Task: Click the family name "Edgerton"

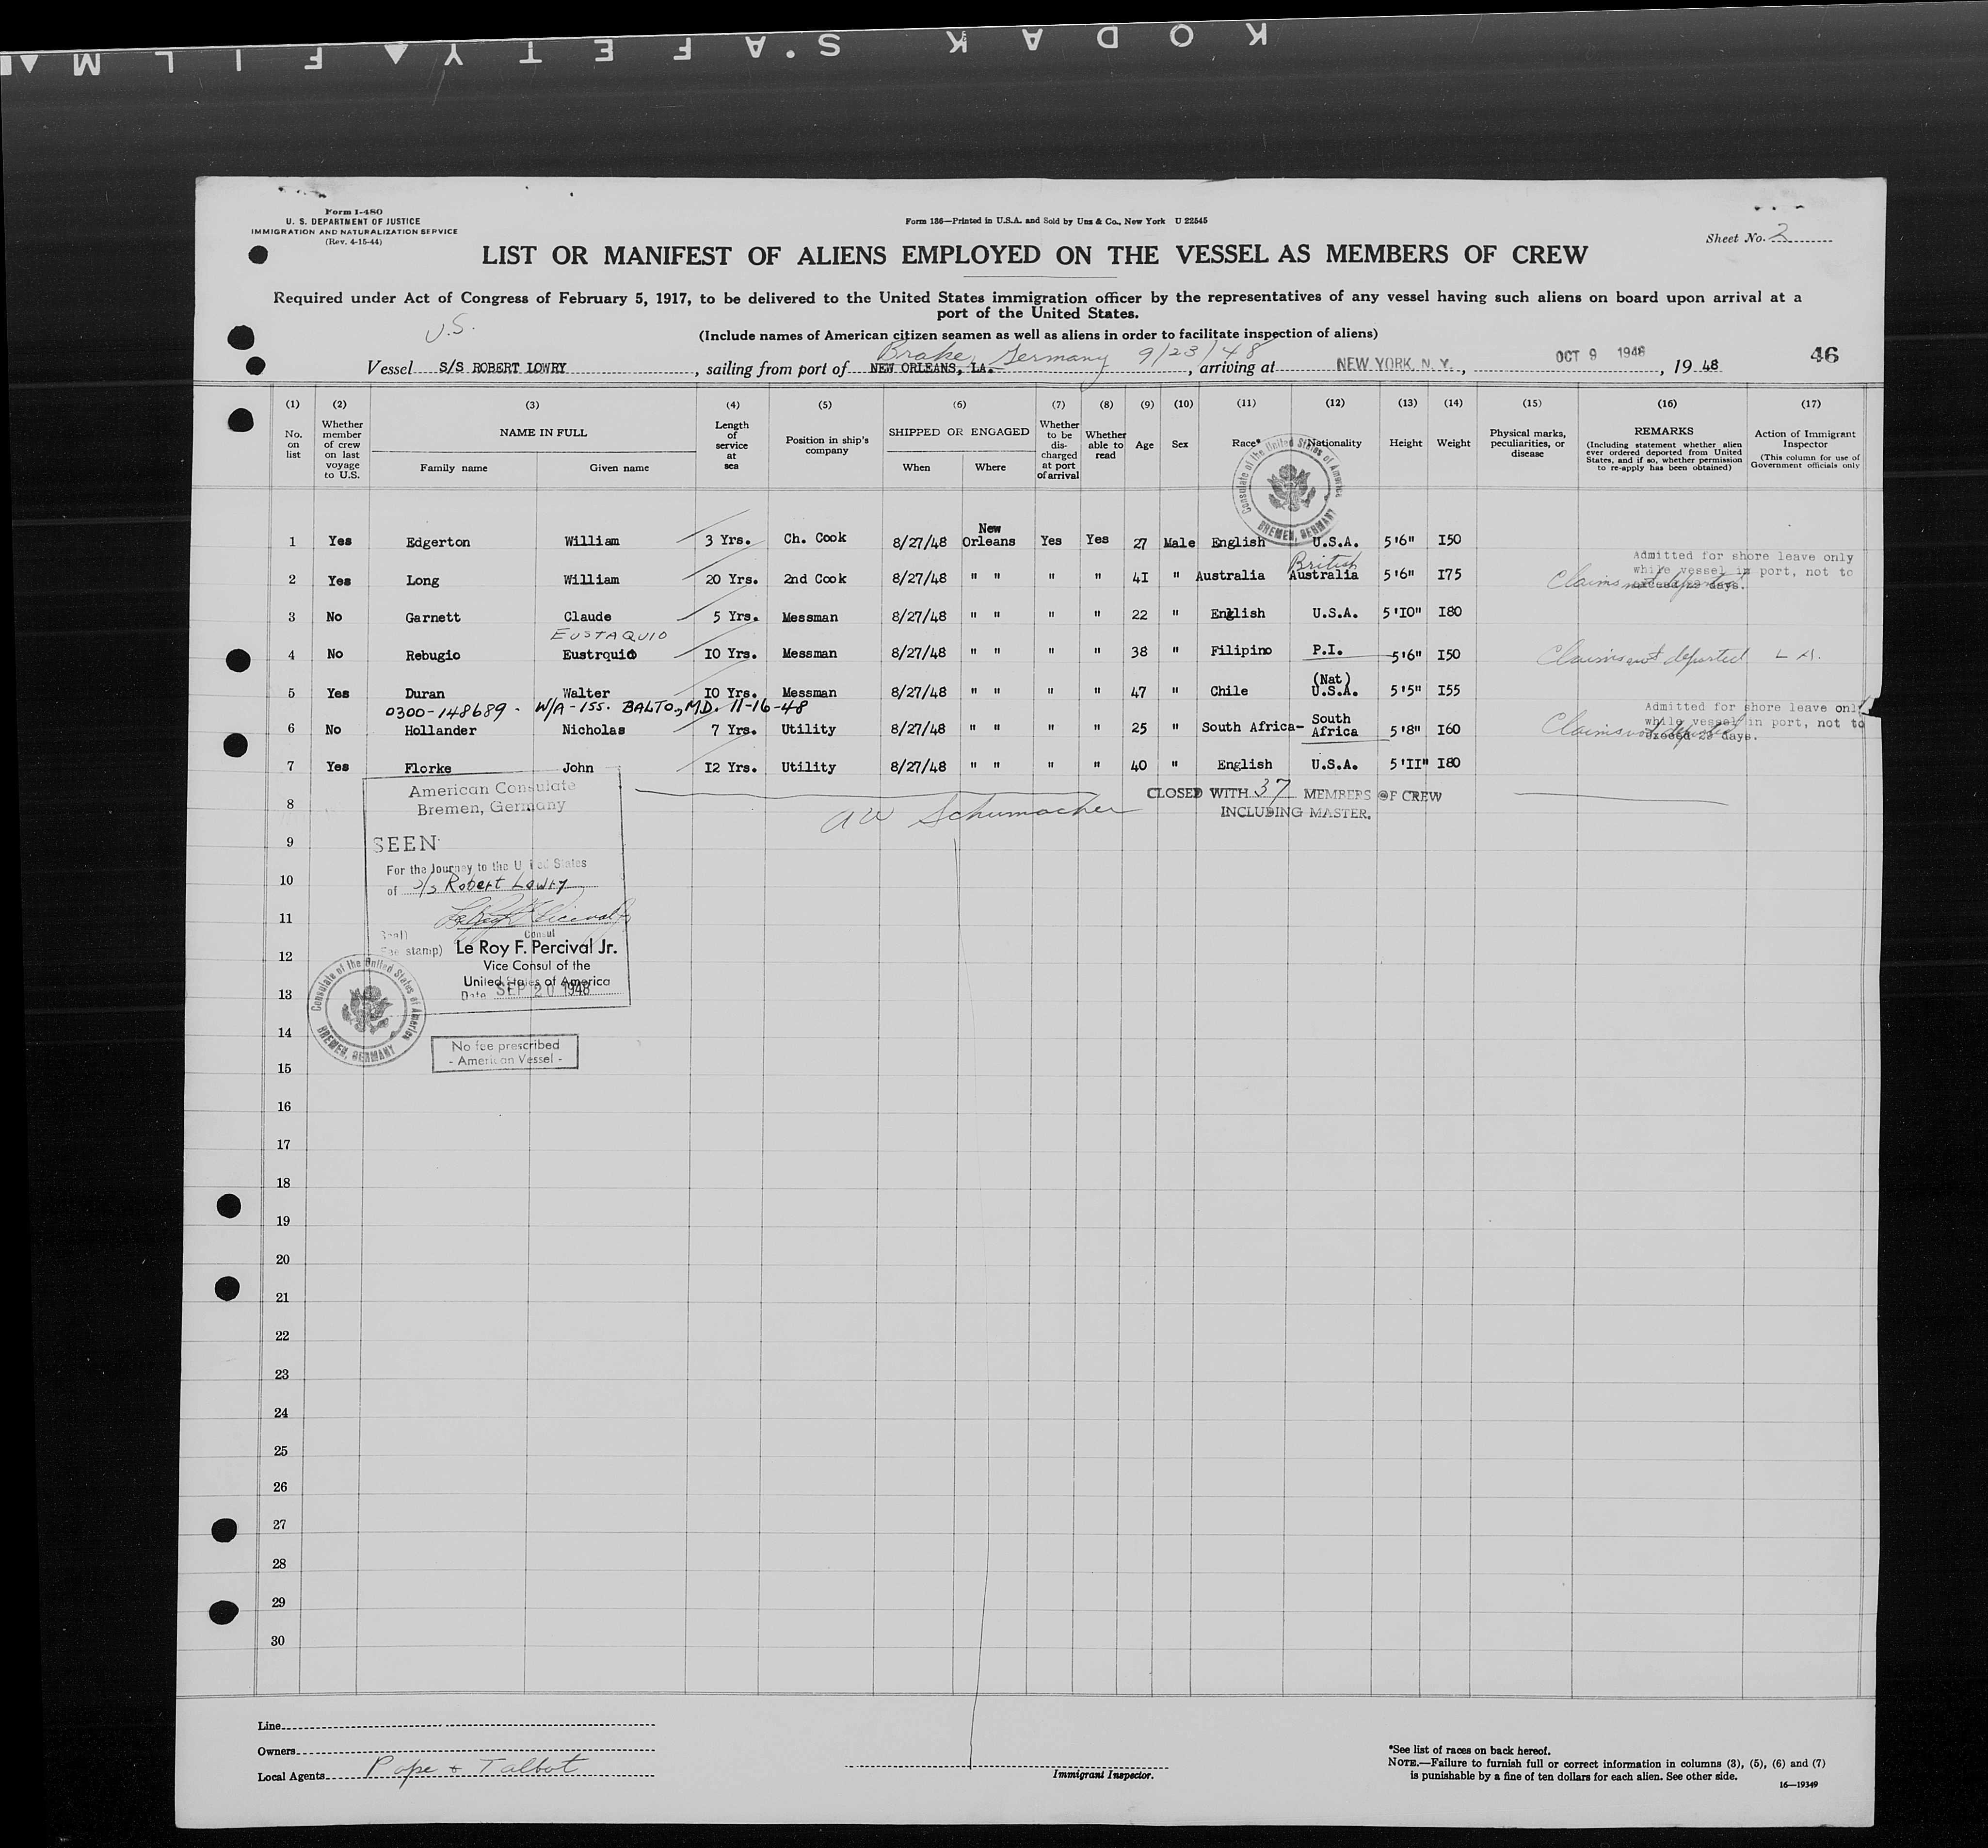Action: point(438,542)
